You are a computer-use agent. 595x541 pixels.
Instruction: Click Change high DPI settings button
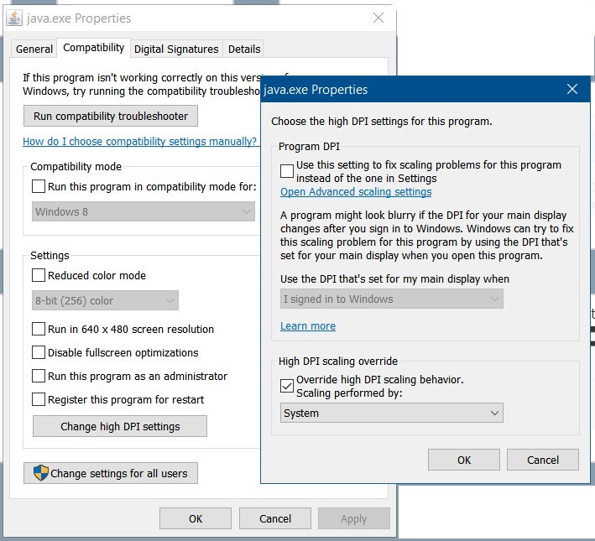[120, 426]
